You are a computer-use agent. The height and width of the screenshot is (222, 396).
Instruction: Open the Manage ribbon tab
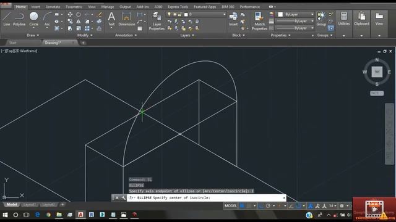107,7
